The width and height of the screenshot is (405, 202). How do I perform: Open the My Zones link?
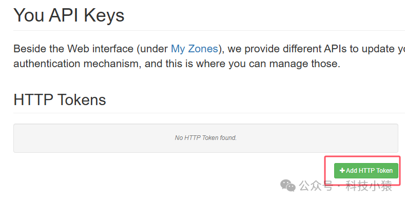pos(195,49)
